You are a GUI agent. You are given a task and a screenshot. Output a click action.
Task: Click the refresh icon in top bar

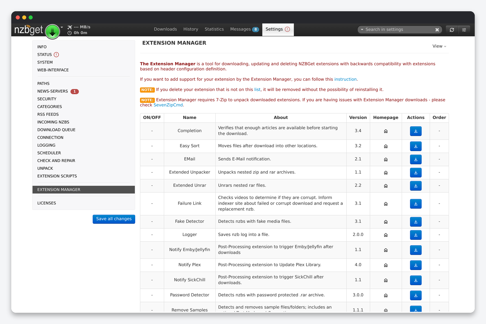pyautogui.click(x=452, y=30)
